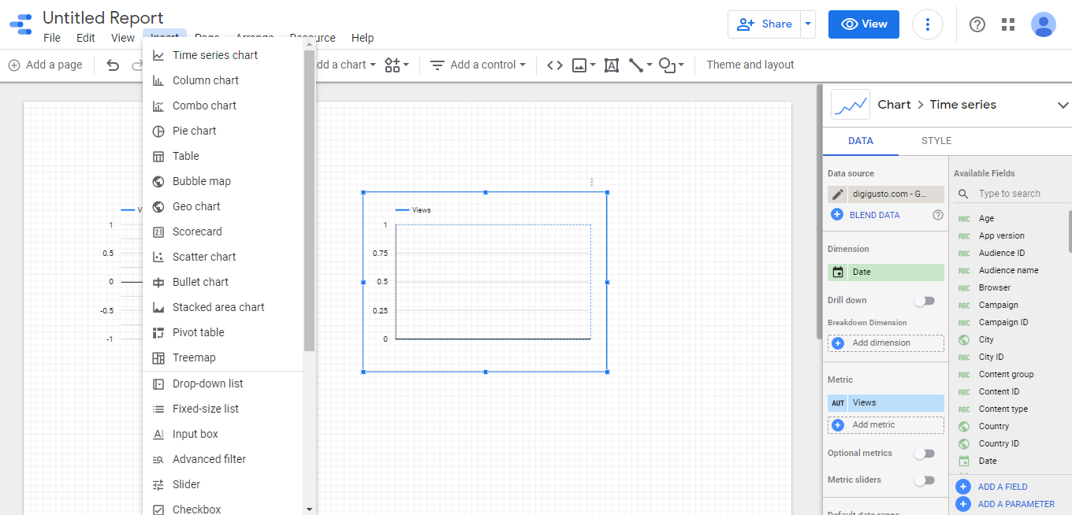Open the Share dropdown arrow
Screen dimensions: 1072x515
(x=807, y=24)
